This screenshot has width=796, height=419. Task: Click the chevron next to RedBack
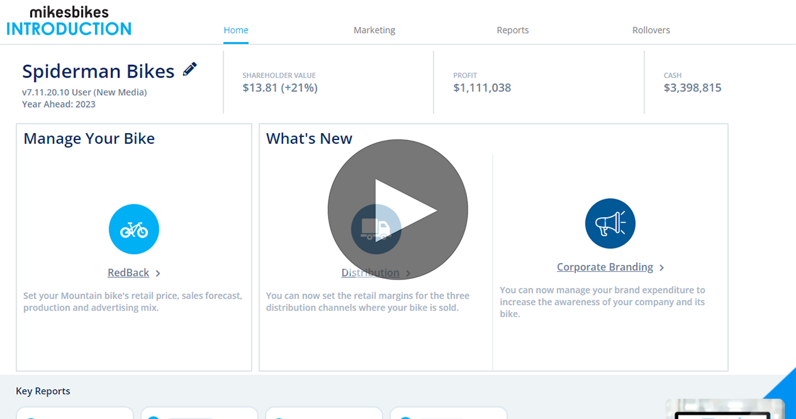[158, 273]
